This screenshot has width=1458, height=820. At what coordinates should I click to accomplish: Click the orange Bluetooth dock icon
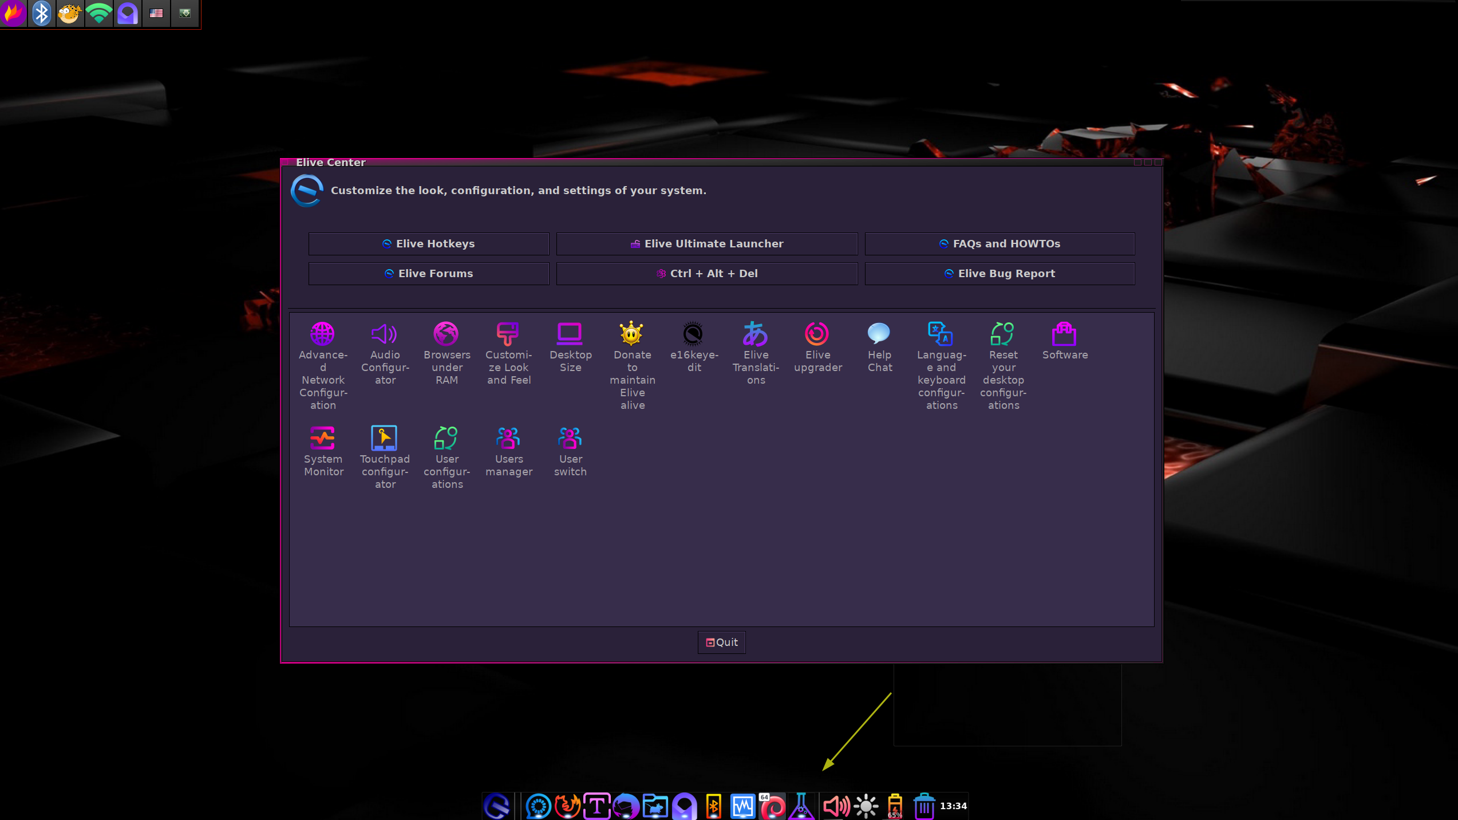713,806
